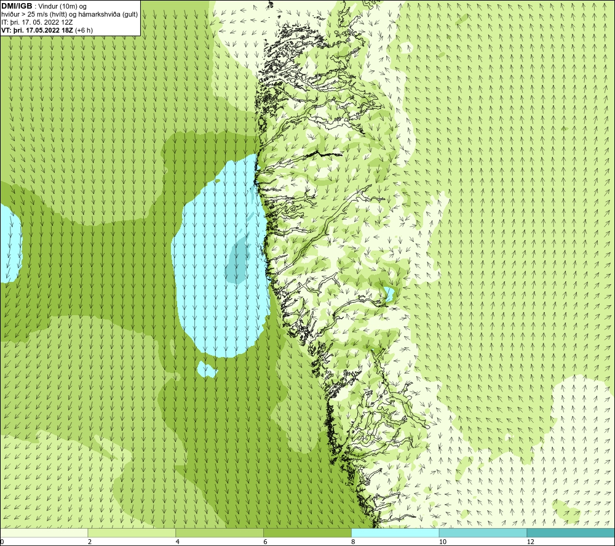Click the DMI/IGB title in the legend box

click(17, 6)
